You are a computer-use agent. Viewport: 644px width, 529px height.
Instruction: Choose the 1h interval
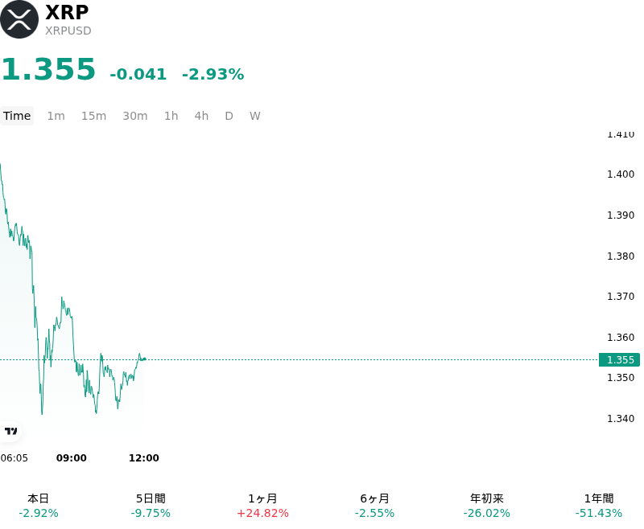pos(171,116)
